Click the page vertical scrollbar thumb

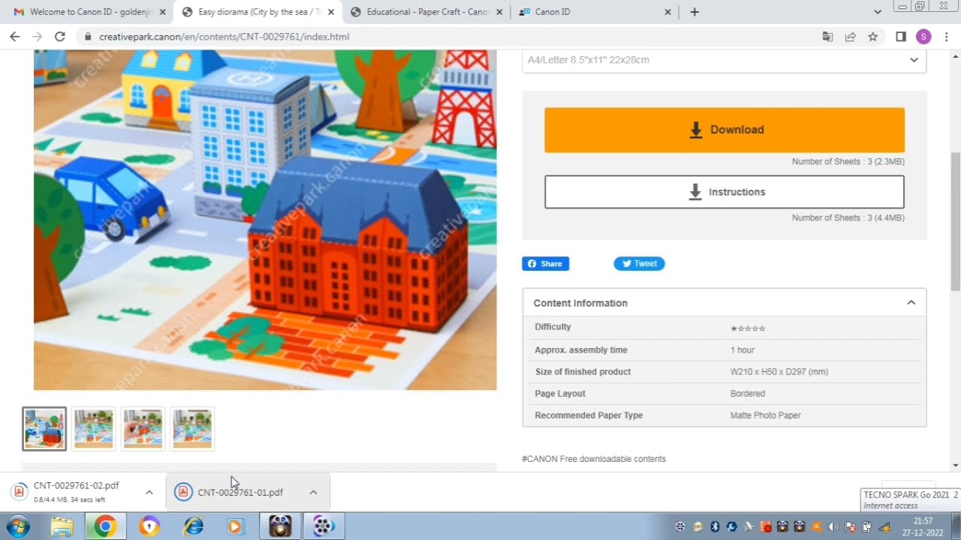click(955, 220)
